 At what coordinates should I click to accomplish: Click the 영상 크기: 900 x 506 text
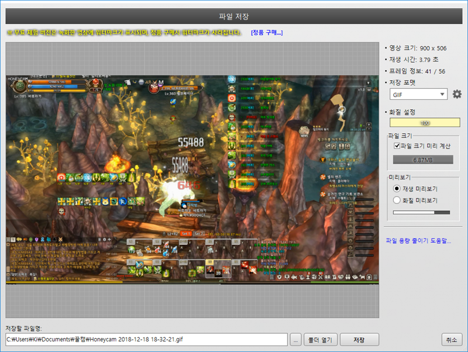coord(418,48)
